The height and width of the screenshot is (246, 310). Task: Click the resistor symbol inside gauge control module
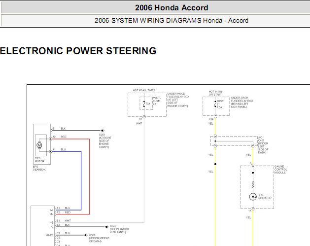(253, 184)
